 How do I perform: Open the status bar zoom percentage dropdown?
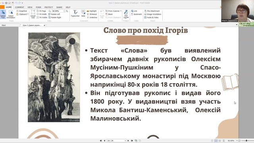point(237,141)
